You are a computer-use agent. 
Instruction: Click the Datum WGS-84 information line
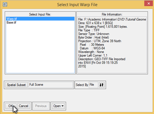92,48
